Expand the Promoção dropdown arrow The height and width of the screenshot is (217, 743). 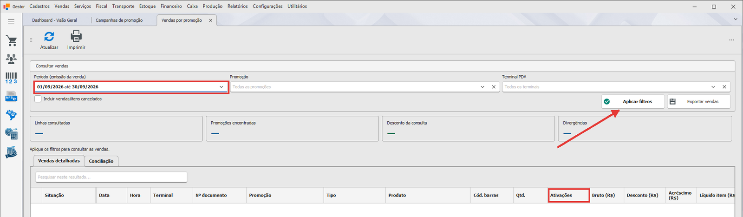point(482,87)
